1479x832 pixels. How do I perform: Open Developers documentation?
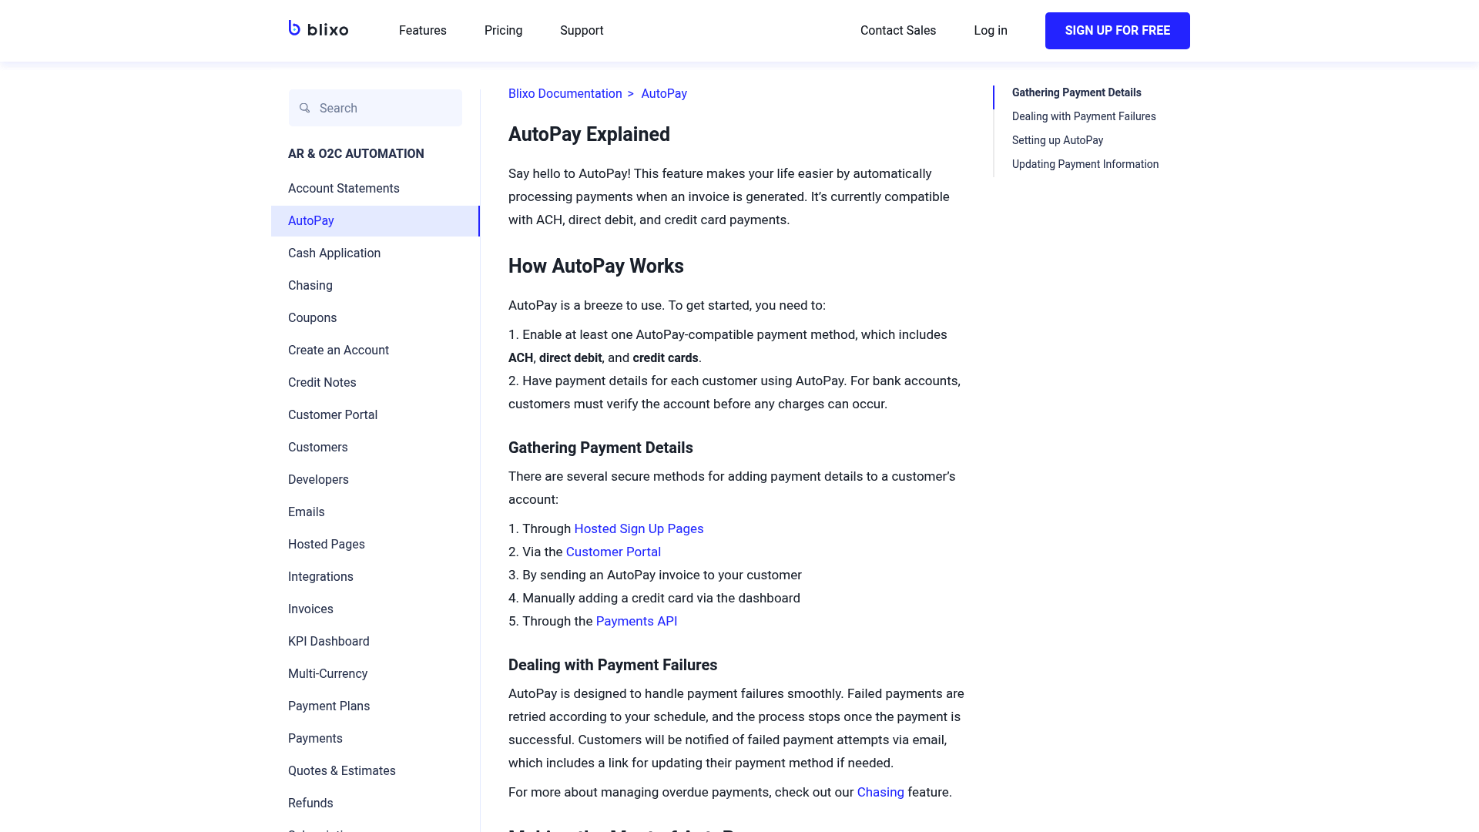pyautogui.click(x=318, y=480)
